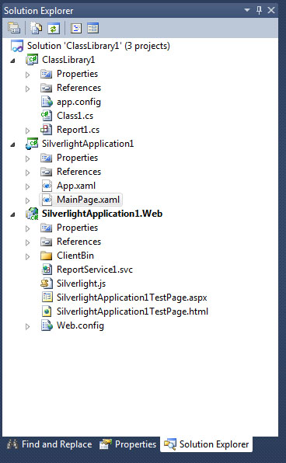
Task: Expand References under ClassLibrary1
Action: click(28, 89)
